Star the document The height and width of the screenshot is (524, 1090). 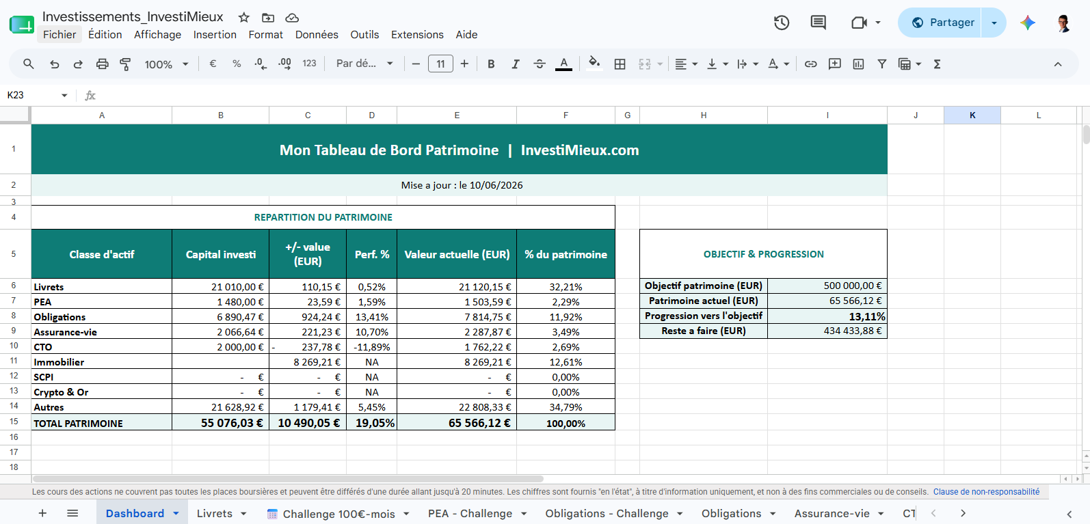pyautogui.click(x=243, y=17)
